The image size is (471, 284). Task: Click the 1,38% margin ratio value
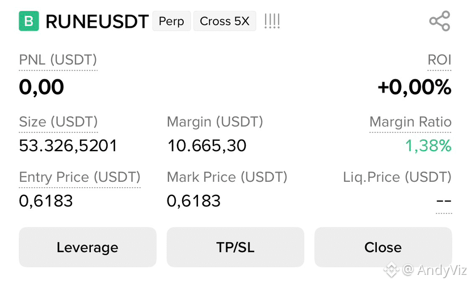[428, 146]
